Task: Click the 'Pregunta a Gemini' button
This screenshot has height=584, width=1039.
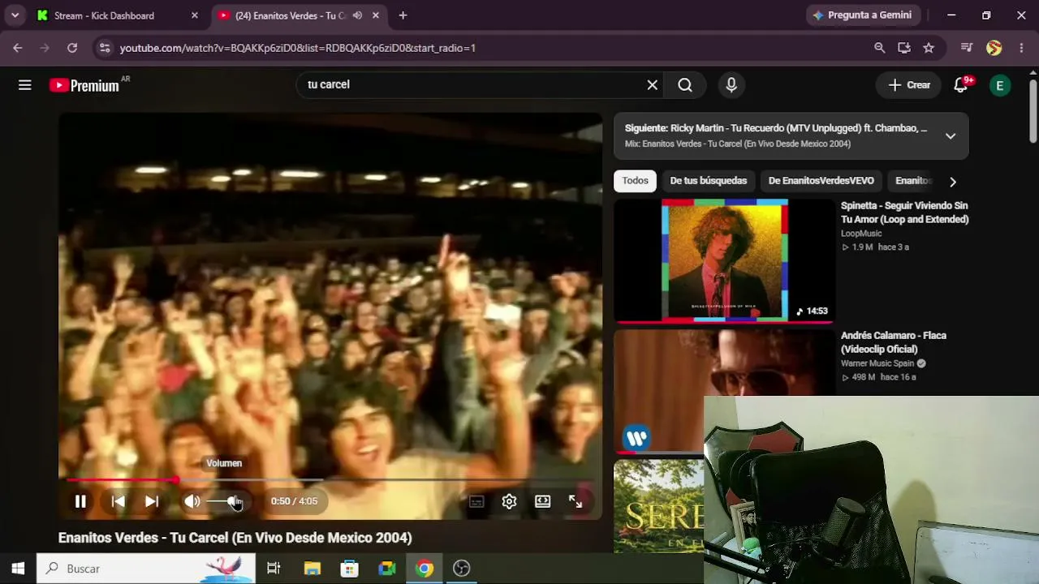Action: [862, 15]
